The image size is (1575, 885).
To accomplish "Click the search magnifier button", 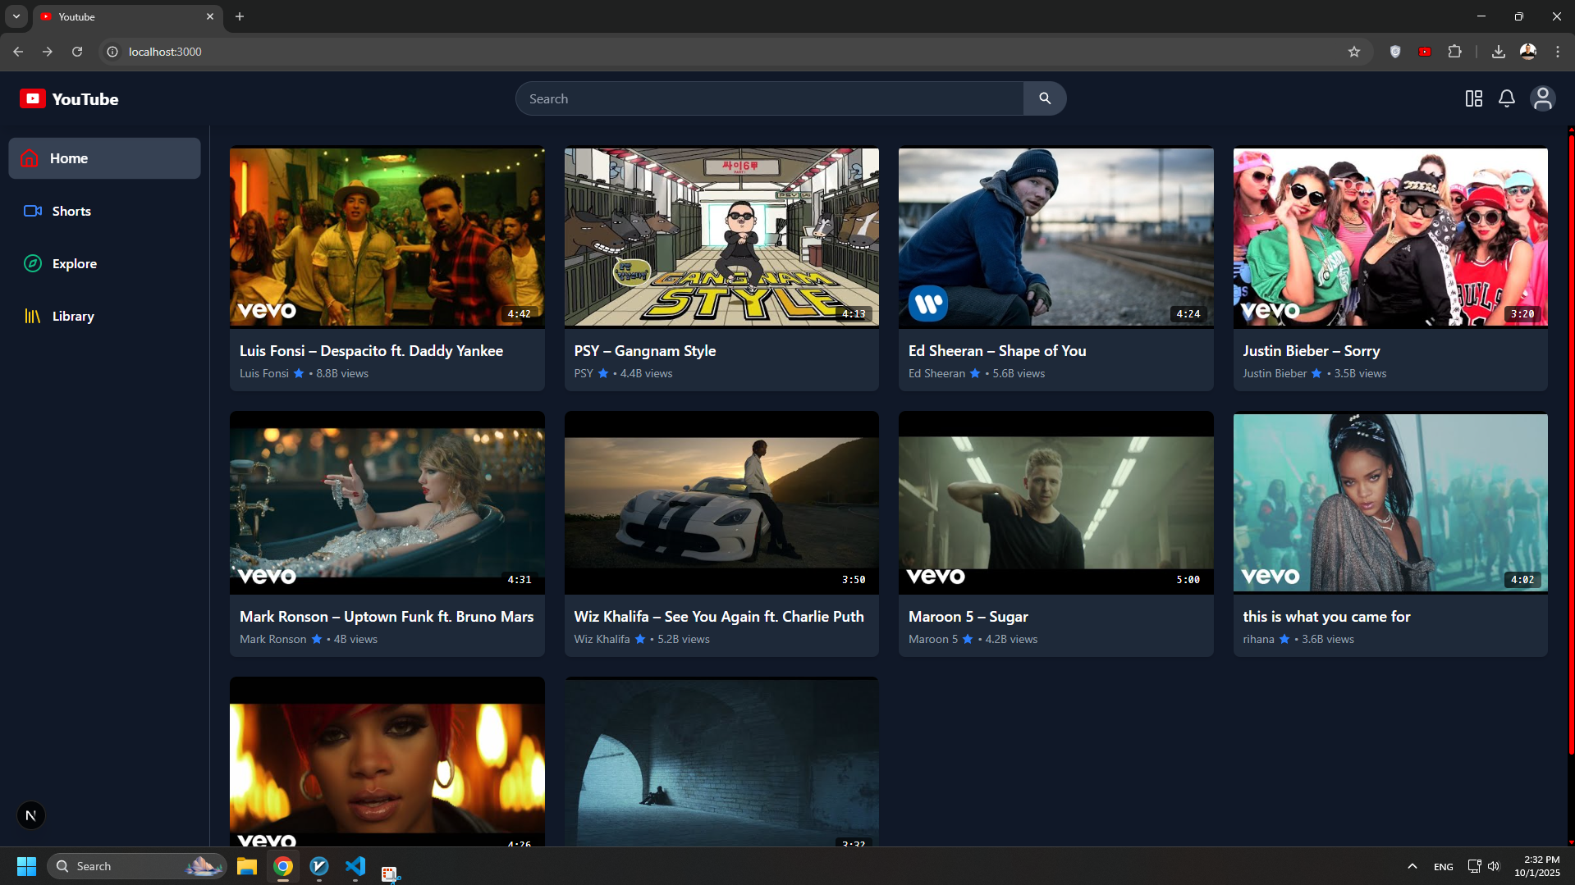I will click(x=1044, y=98).
